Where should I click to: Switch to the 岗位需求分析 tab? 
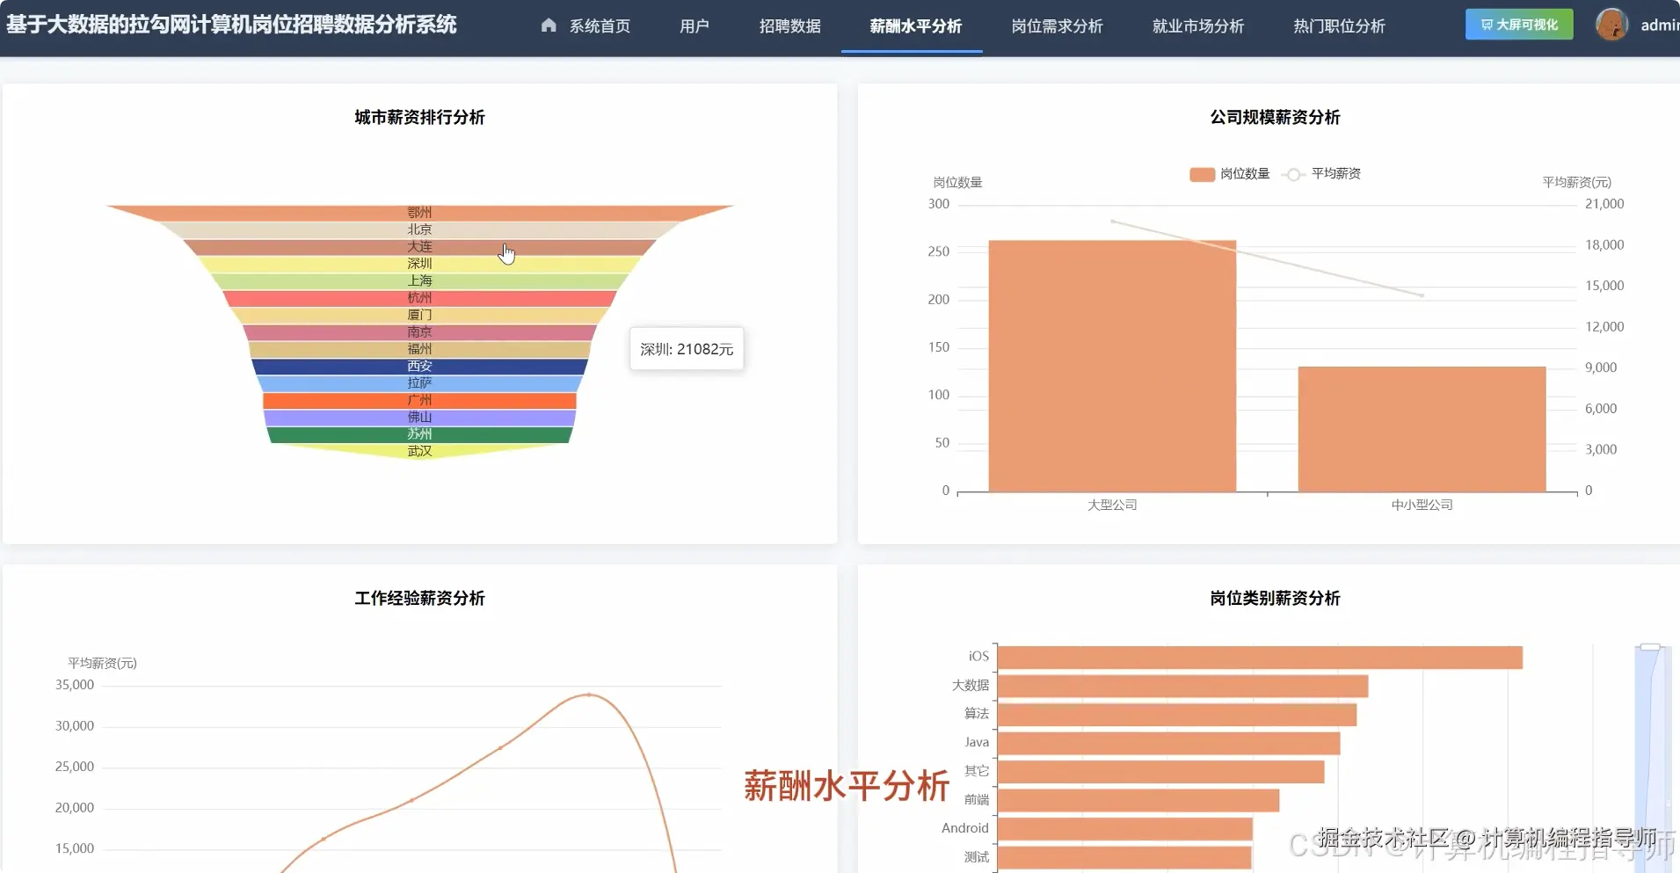coord(1056,25)
